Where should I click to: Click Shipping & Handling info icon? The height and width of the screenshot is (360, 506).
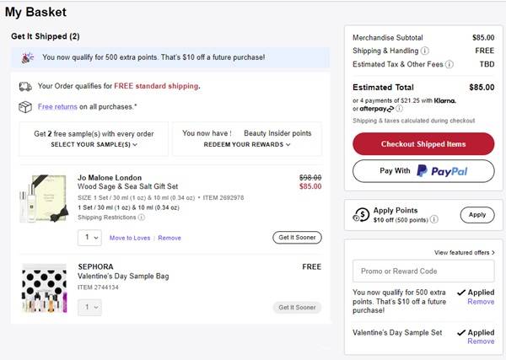(423, 50)
